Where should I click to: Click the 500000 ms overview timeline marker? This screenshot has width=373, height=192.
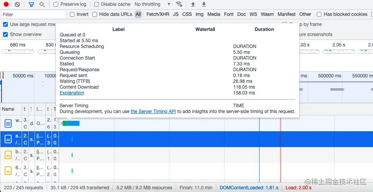tap(330, 76)
